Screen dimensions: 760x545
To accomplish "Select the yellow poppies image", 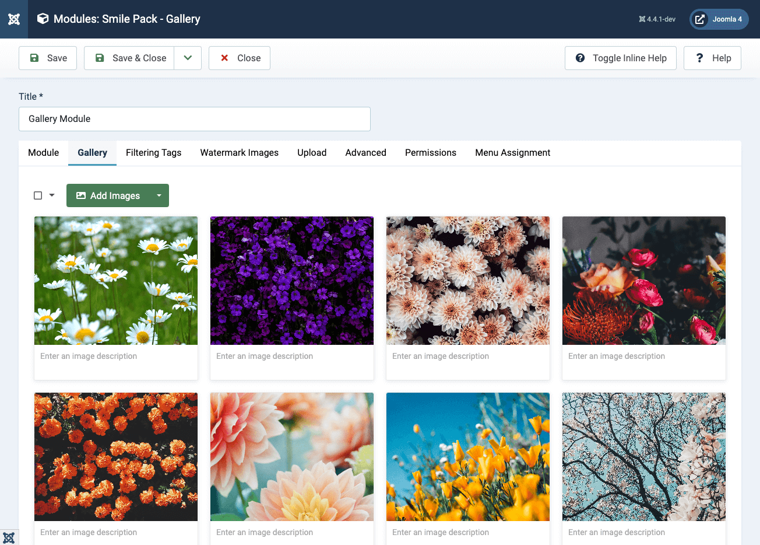I will pyautogui.click(x=468, y=457).
